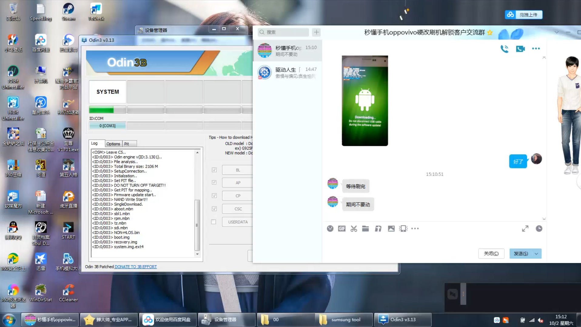Image resolution: width=581 pixels, height=327 pixels.
Task: Click the Baidu cloud upload widget
Action: pos(524,15)
